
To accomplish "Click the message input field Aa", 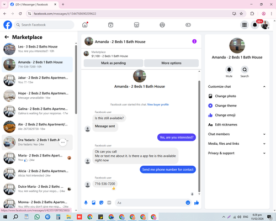I will [150, 203].
